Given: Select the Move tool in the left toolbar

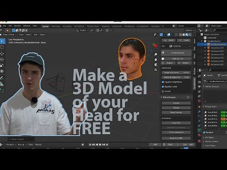Looking at the screenshot, I should pos(2,54).
